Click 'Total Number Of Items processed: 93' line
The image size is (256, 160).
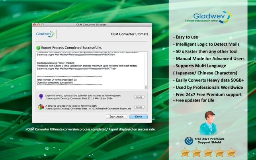coord(57,80)
